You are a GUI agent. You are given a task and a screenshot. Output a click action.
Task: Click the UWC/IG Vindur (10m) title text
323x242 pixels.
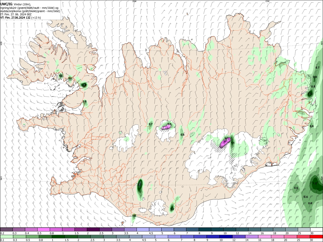tap(16, 4)
